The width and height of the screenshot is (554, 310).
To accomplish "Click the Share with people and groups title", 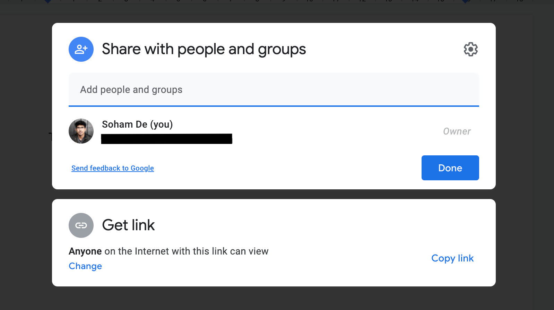I will pyautogui.click(x=204, y=49).
